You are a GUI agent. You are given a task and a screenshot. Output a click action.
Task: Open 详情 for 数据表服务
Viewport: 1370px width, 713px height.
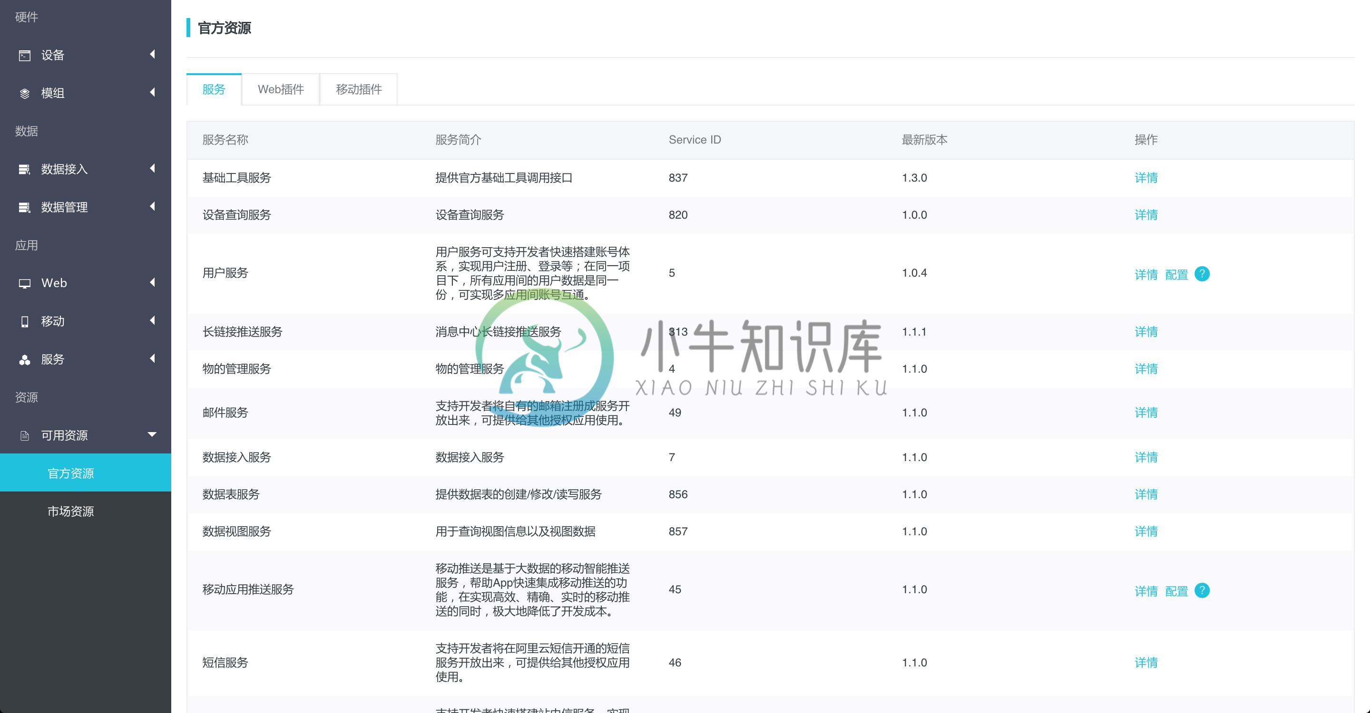pyautogui.click(x=1146, y=495)
